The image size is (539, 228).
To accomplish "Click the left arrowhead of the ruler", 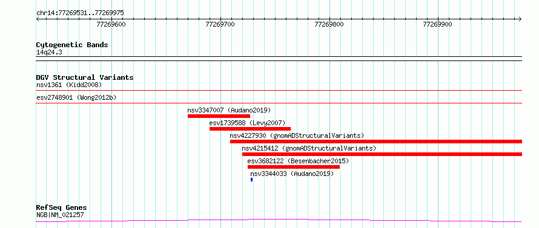I will [38, 19].
